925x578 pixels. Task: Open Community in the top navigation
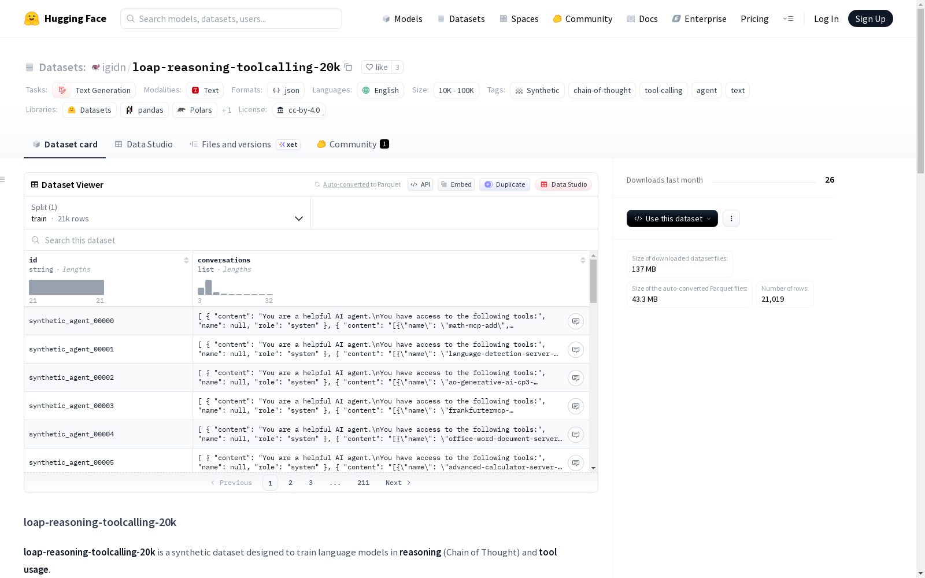[582, 18]
